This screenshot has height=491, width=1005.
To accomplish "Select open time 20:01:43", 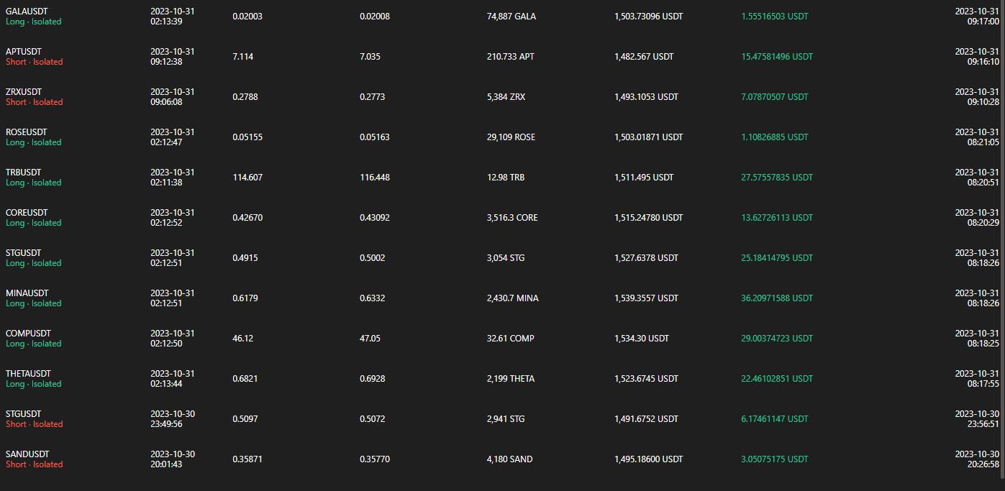I will tap(166, 464).
